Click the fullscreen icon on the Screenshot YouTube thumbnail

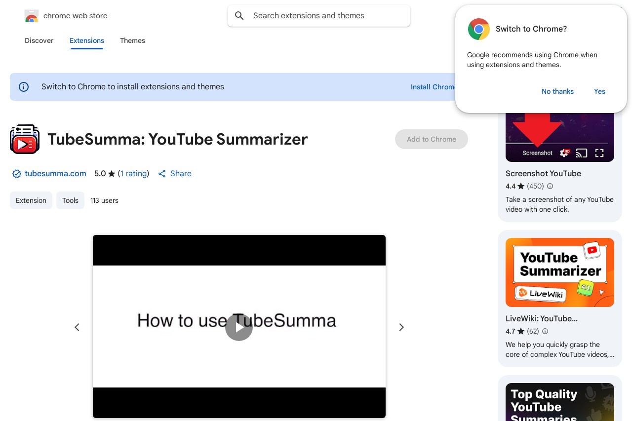pos(599,153)
